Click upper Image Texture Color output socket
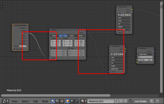 [x=132, y=10]
